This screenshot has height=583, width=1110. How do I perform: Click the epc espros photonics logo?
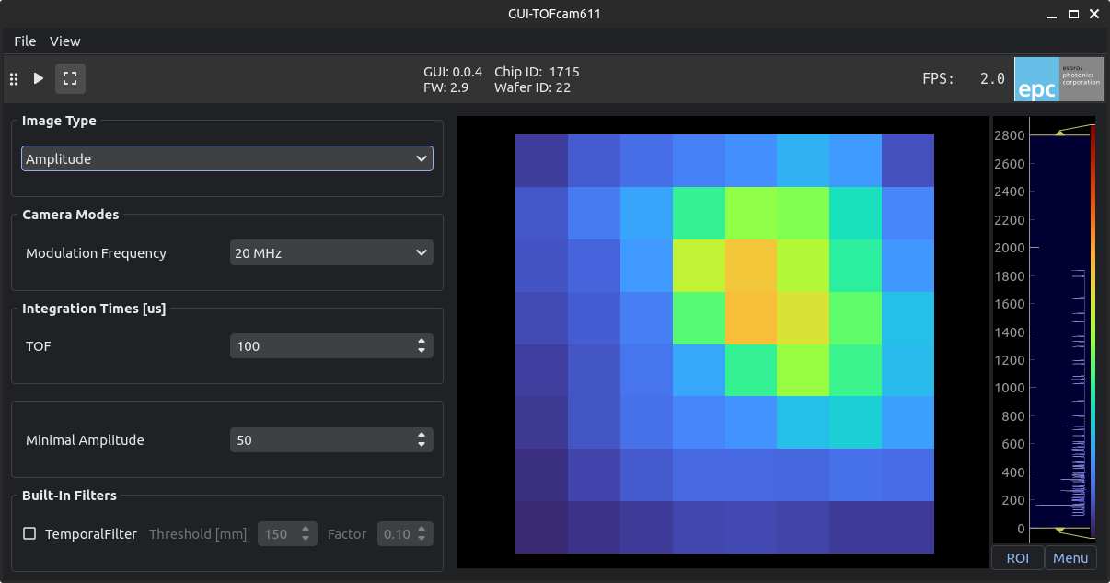click(x=1058, y=79)
